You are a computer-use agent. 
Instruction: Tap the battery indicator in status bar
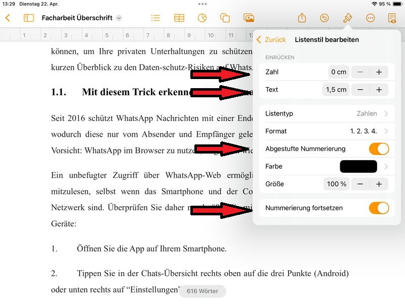[397, 4]
